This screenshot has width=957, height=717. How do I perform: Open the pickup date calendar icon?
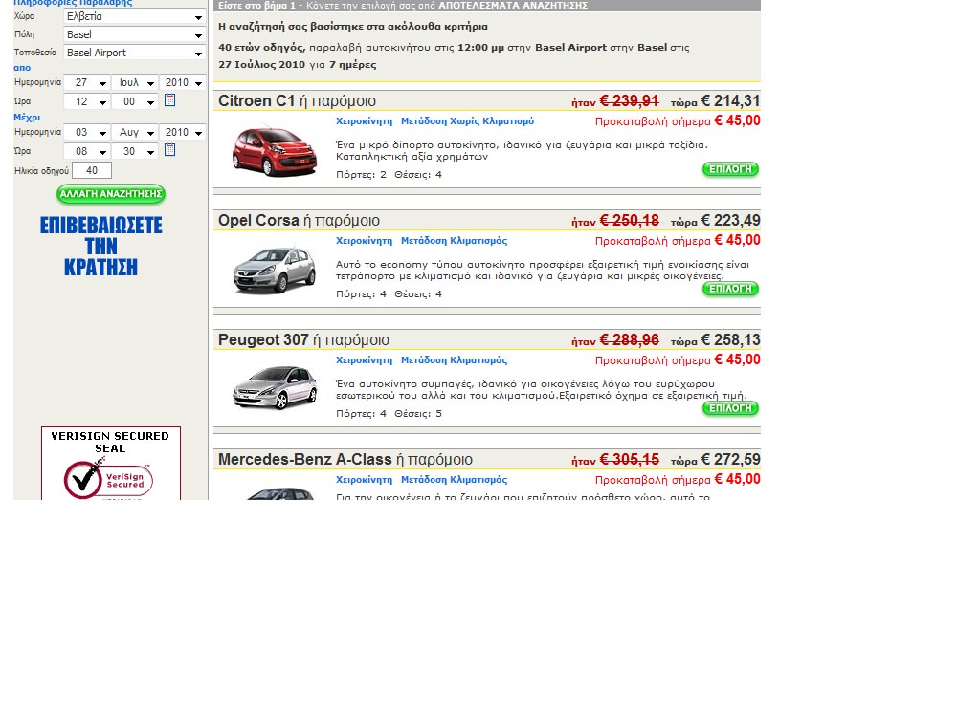tap(170, 100)
